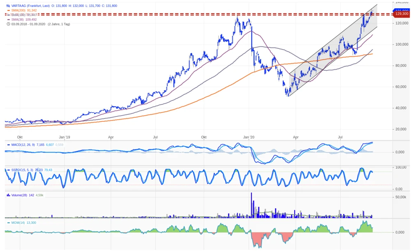Click the MACD indicator line marker
411x251 pixels.
(x=9, y=145)
